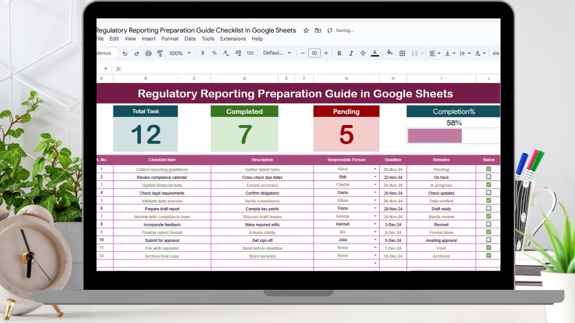Open responsible person dropdown for Diana
The image size is (575, 323).
[375, 193]
